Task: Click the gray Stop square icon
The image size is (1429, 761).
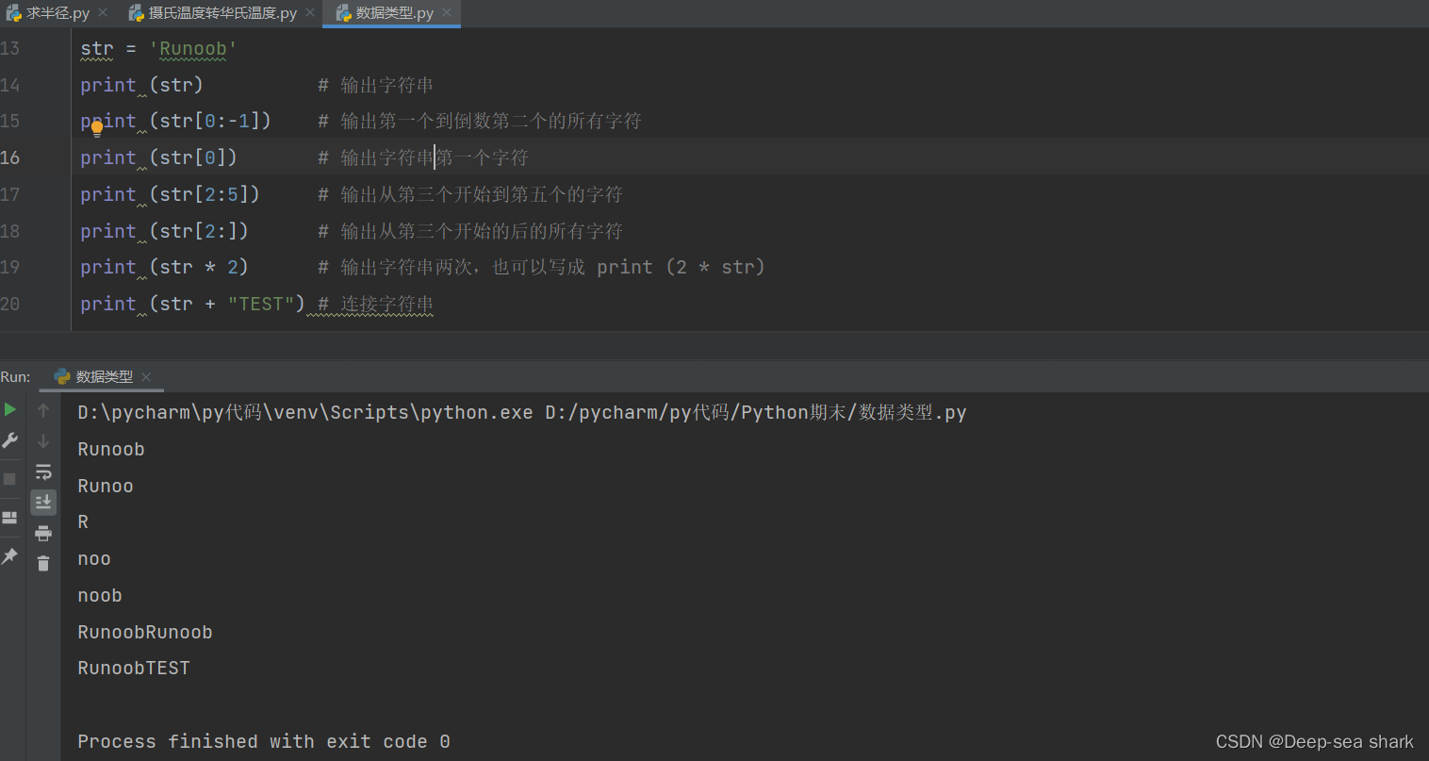Action: [x=9, y=478]
